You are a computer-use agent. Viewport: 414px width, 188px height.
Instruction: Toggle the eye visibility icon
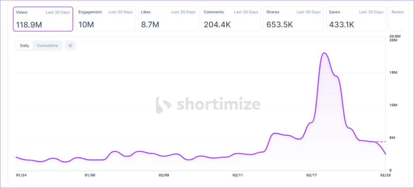tap(70, 46)
